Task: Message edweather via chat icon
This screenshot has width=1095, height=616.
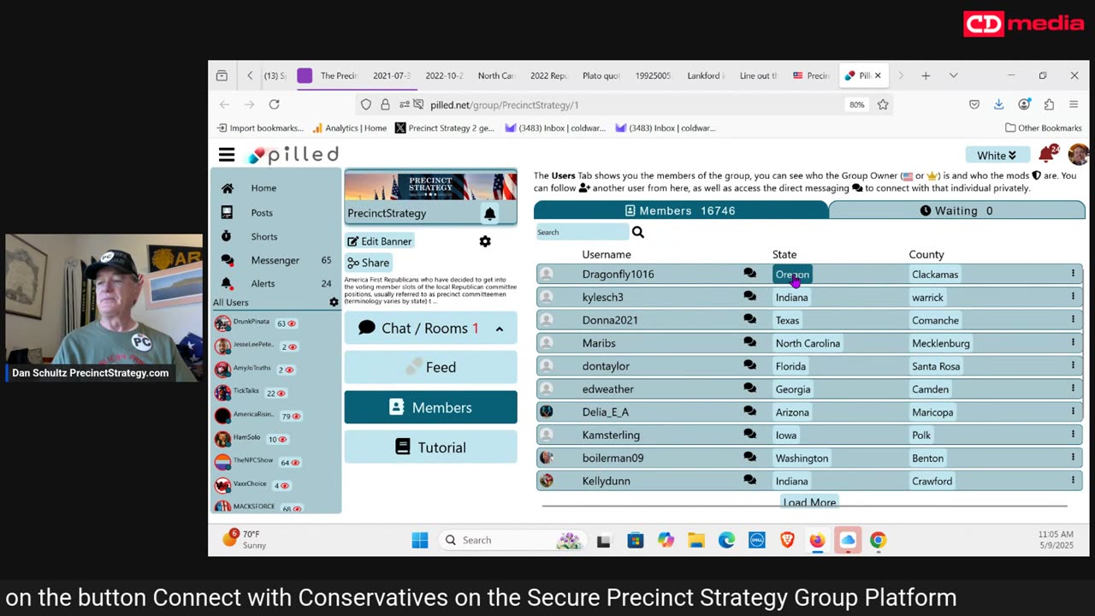Action: point(749,389)
